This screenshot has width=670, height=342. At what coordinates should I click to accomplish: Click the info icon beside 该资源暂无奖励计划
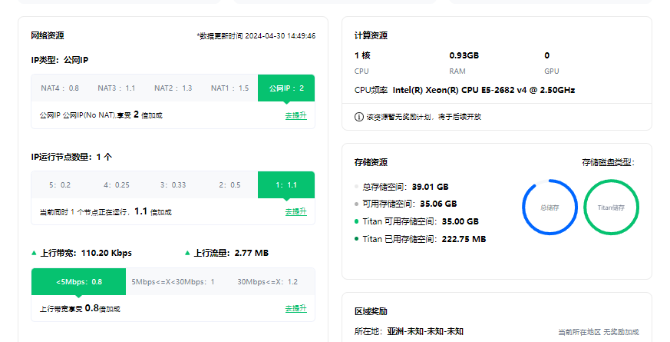tap(359, 117)
